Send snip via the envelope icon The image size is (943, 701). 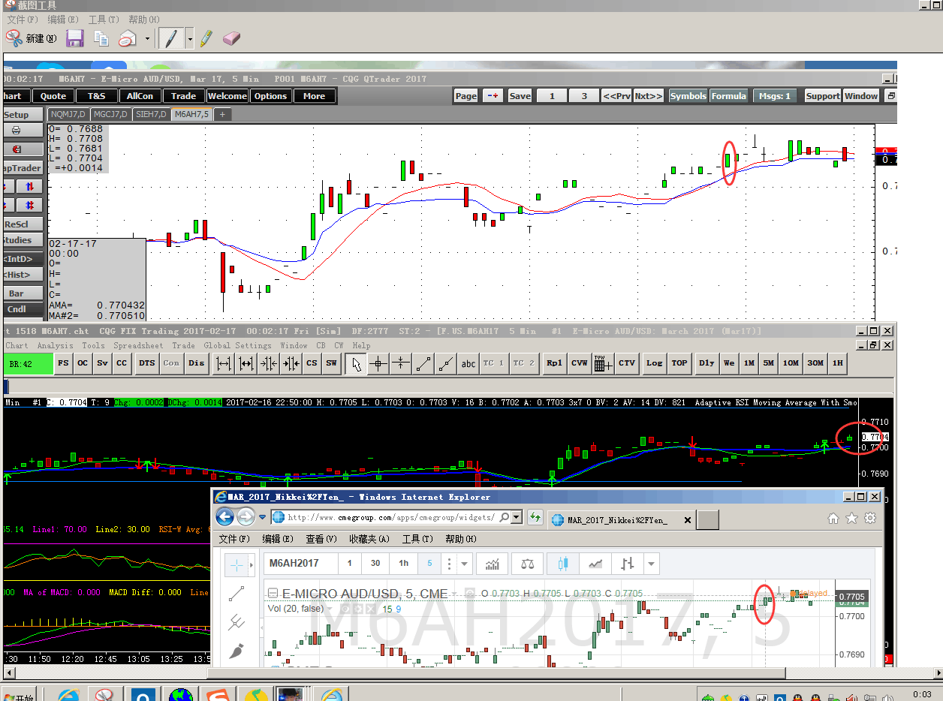(127, 38)
